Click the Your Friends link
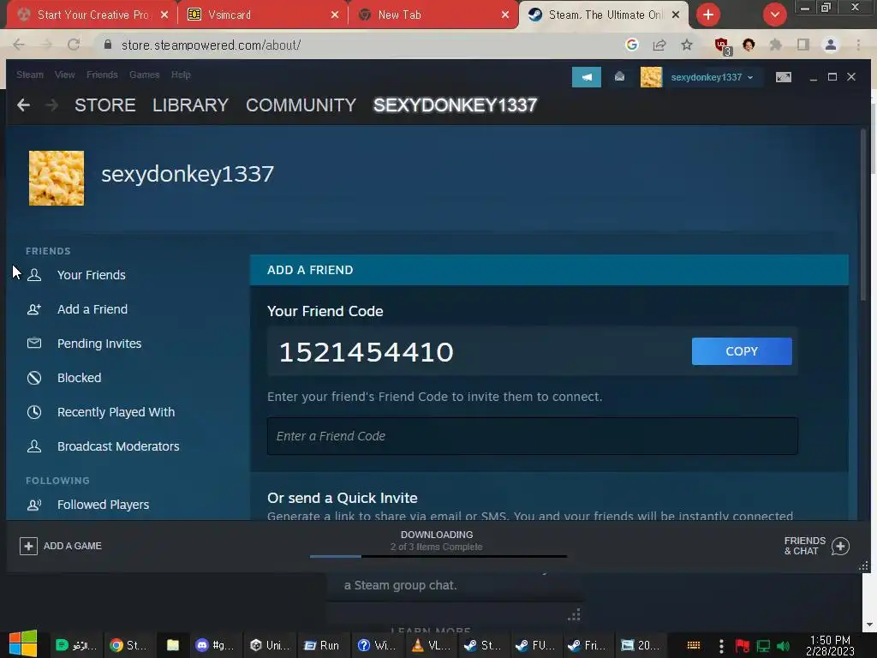This screenshot has width=877, height=658. tap(91, 275)
